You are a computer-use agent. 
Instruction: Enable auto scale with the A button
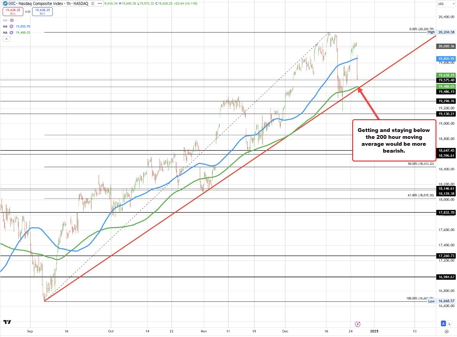pos(443,323)
